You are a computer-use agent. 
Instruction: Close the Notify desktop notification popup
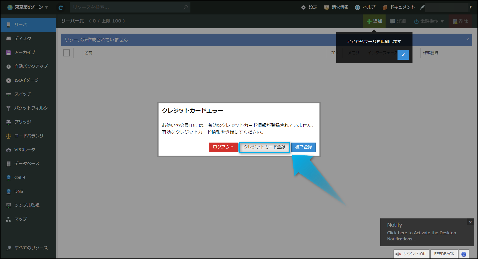[470, 222]
